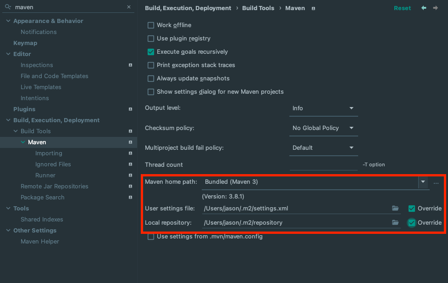Click the forward navigation arrow
The height and width of the screenshot is (283, 448).
(435, 8)
